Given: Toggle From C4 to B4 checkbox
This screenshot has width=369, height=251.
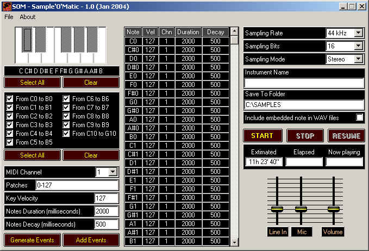Looking at the screenshot, I should (10, 134).
